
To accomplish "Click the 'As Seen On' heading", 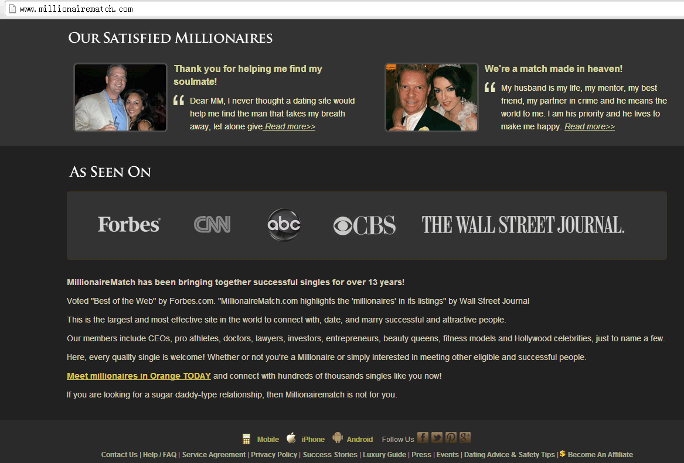I will [x=110, y=172].
